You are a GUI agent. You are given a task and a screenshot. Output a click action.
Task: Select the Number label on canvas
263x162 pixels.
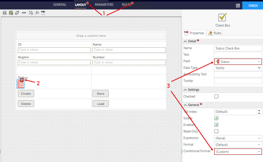coord(99,57)
